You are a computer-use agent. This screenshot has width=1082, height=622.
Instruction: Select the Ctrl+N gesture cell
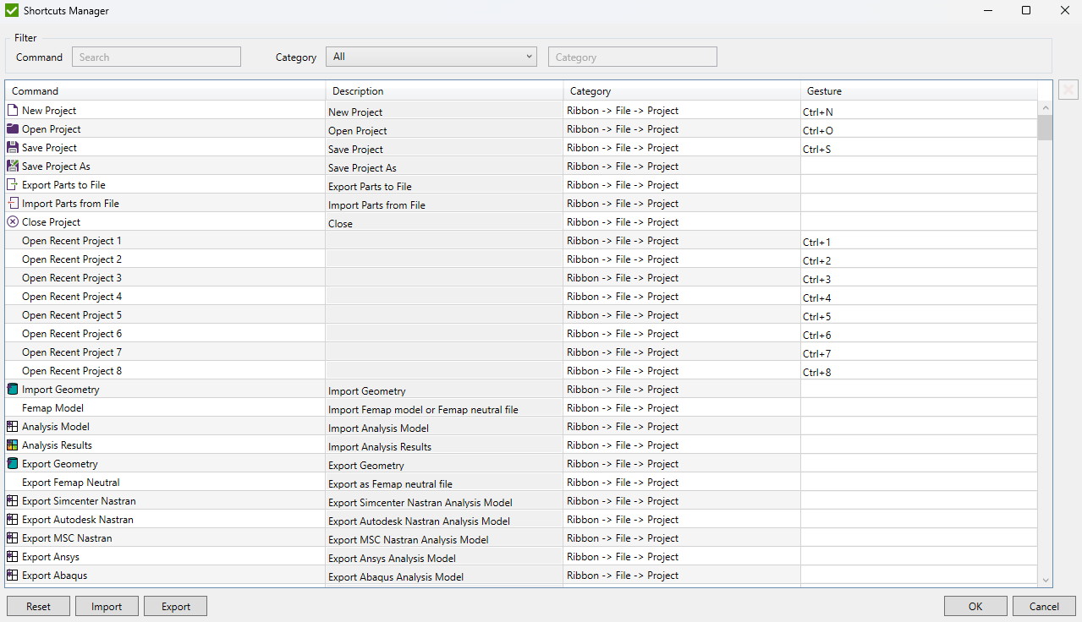click(x=918, y=112)
